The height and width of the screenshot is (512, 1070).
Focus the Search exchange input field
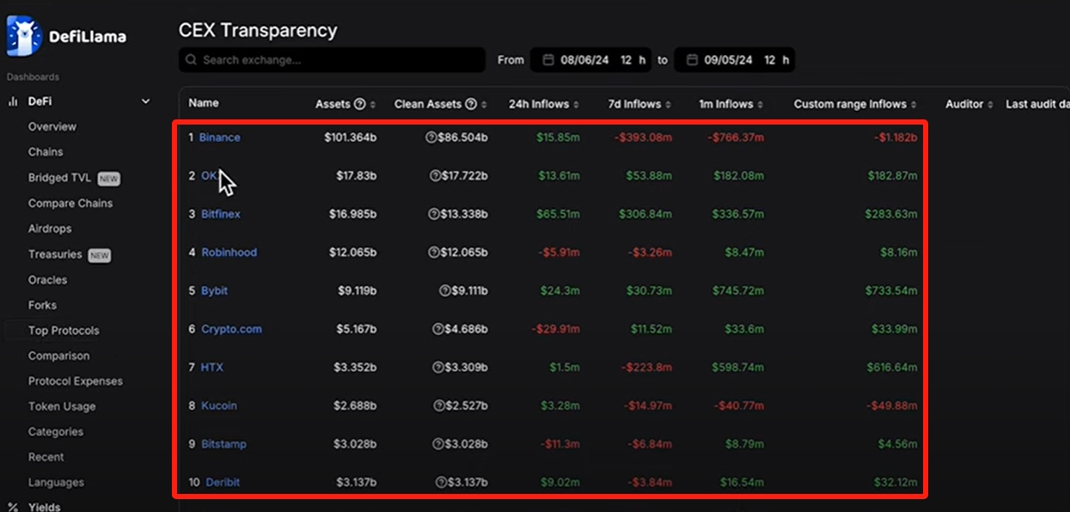[332, 60]
